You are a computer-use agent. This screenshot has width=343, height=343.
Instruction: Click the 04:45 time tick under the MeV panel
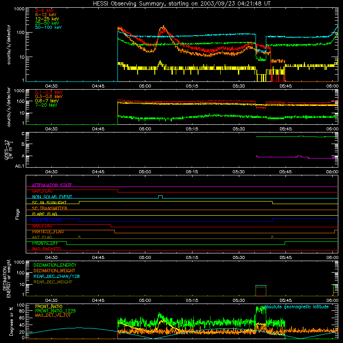coord(98,129)
